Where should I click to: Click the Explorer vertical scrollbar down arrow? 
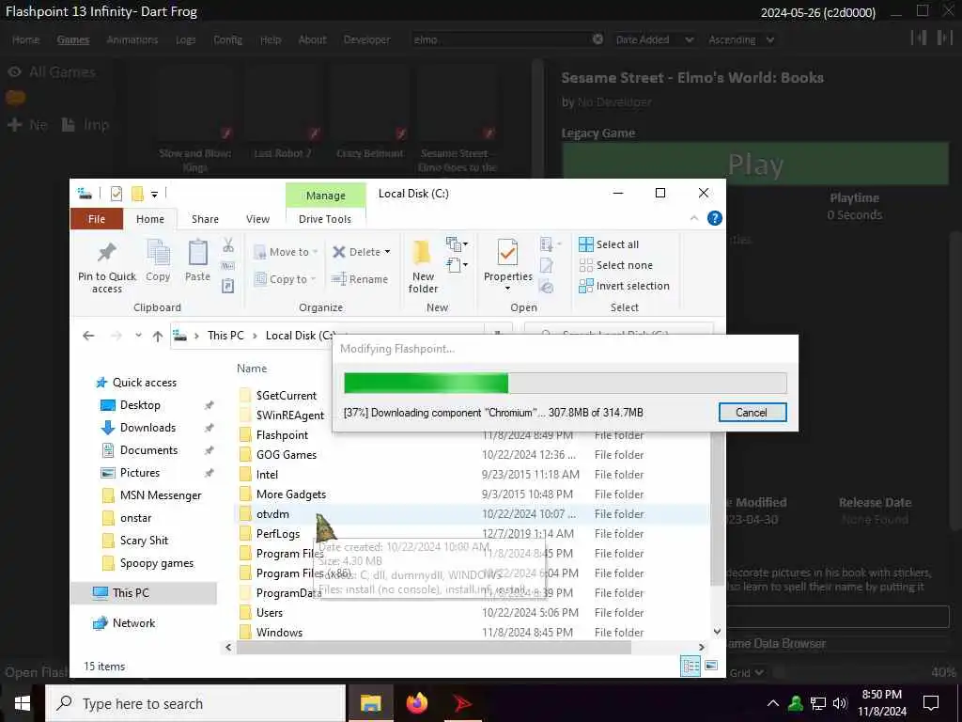(717, 632)
